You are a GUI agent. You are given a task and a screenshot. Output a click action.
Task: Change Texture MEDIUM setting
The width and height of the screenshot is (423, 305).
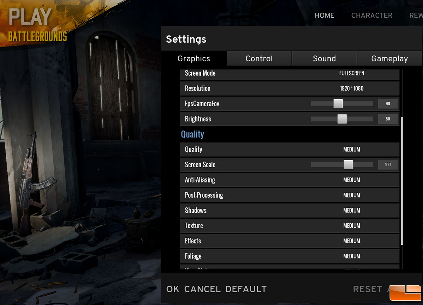point(351,226)
